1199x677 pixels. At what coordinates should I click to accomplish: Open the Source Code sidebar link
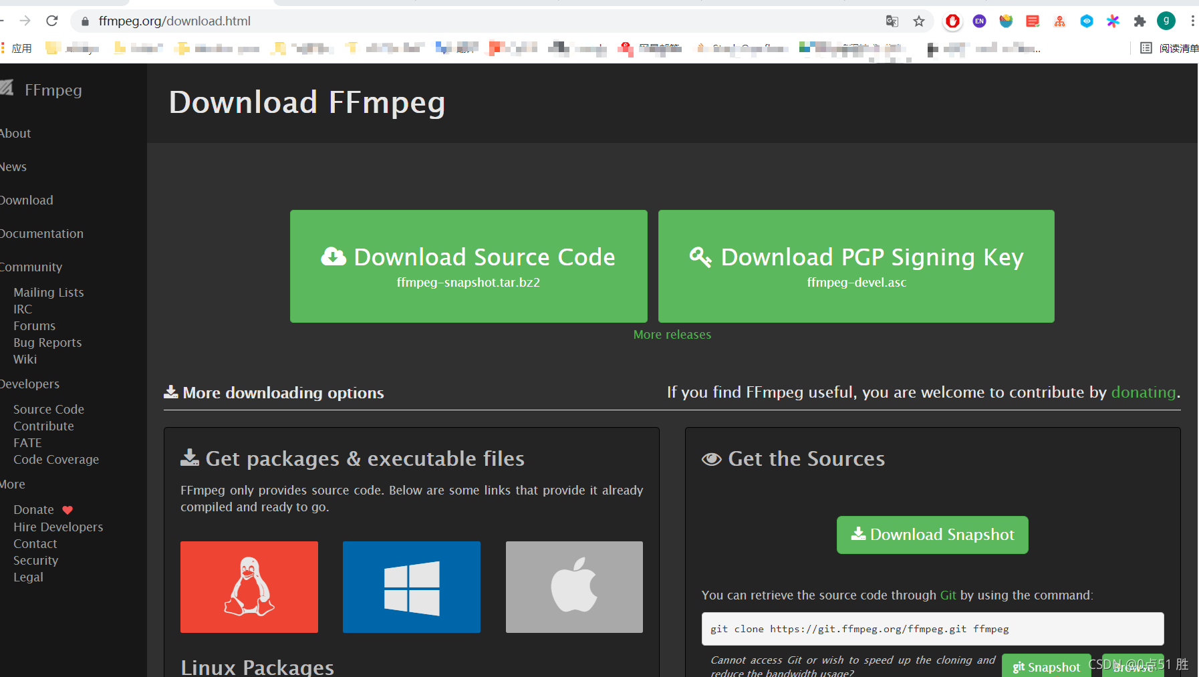pos(49,409)
